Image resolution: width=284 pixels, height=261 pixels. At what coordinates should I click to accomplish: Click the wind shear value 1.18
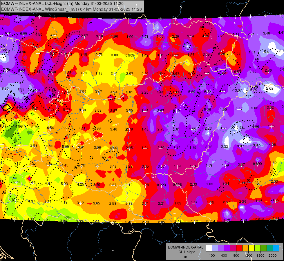pyautogui.click(x=99, y=73)
